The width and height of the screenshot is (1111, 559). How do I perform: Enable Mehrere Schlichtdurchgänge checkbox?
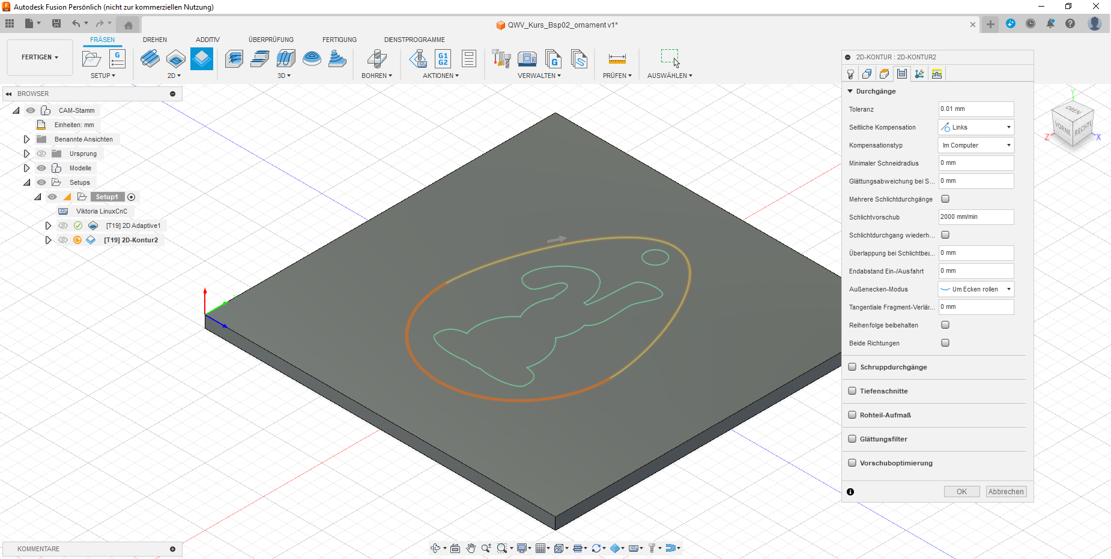945,199
